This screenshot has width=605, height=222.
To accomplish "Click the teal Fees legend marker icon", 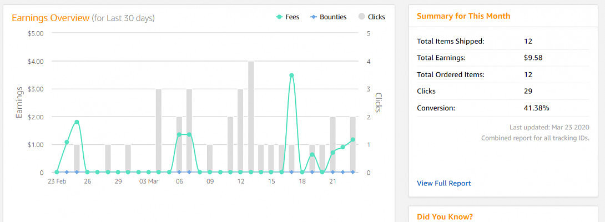I will click(x=279, y=17).
